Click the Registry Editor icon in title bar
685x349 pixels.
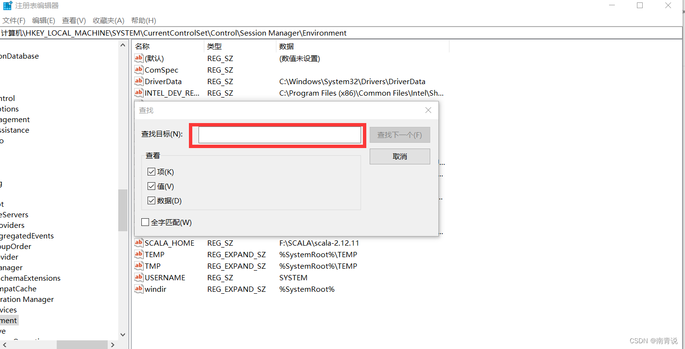tap(8, 5)
